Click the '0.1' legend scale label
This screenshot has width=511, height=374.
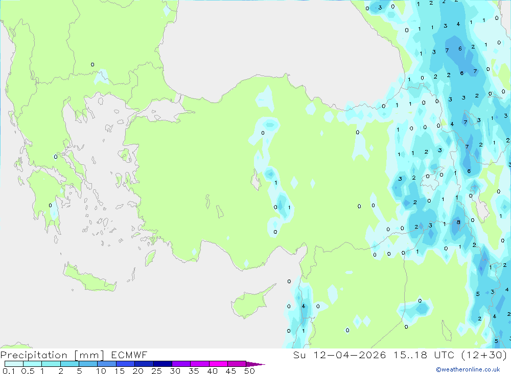tap(9, 371)
